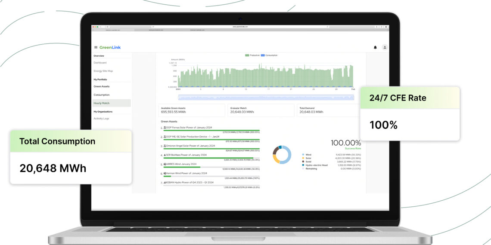Click the biomass icon beside SER BioMass

point(165,155)
